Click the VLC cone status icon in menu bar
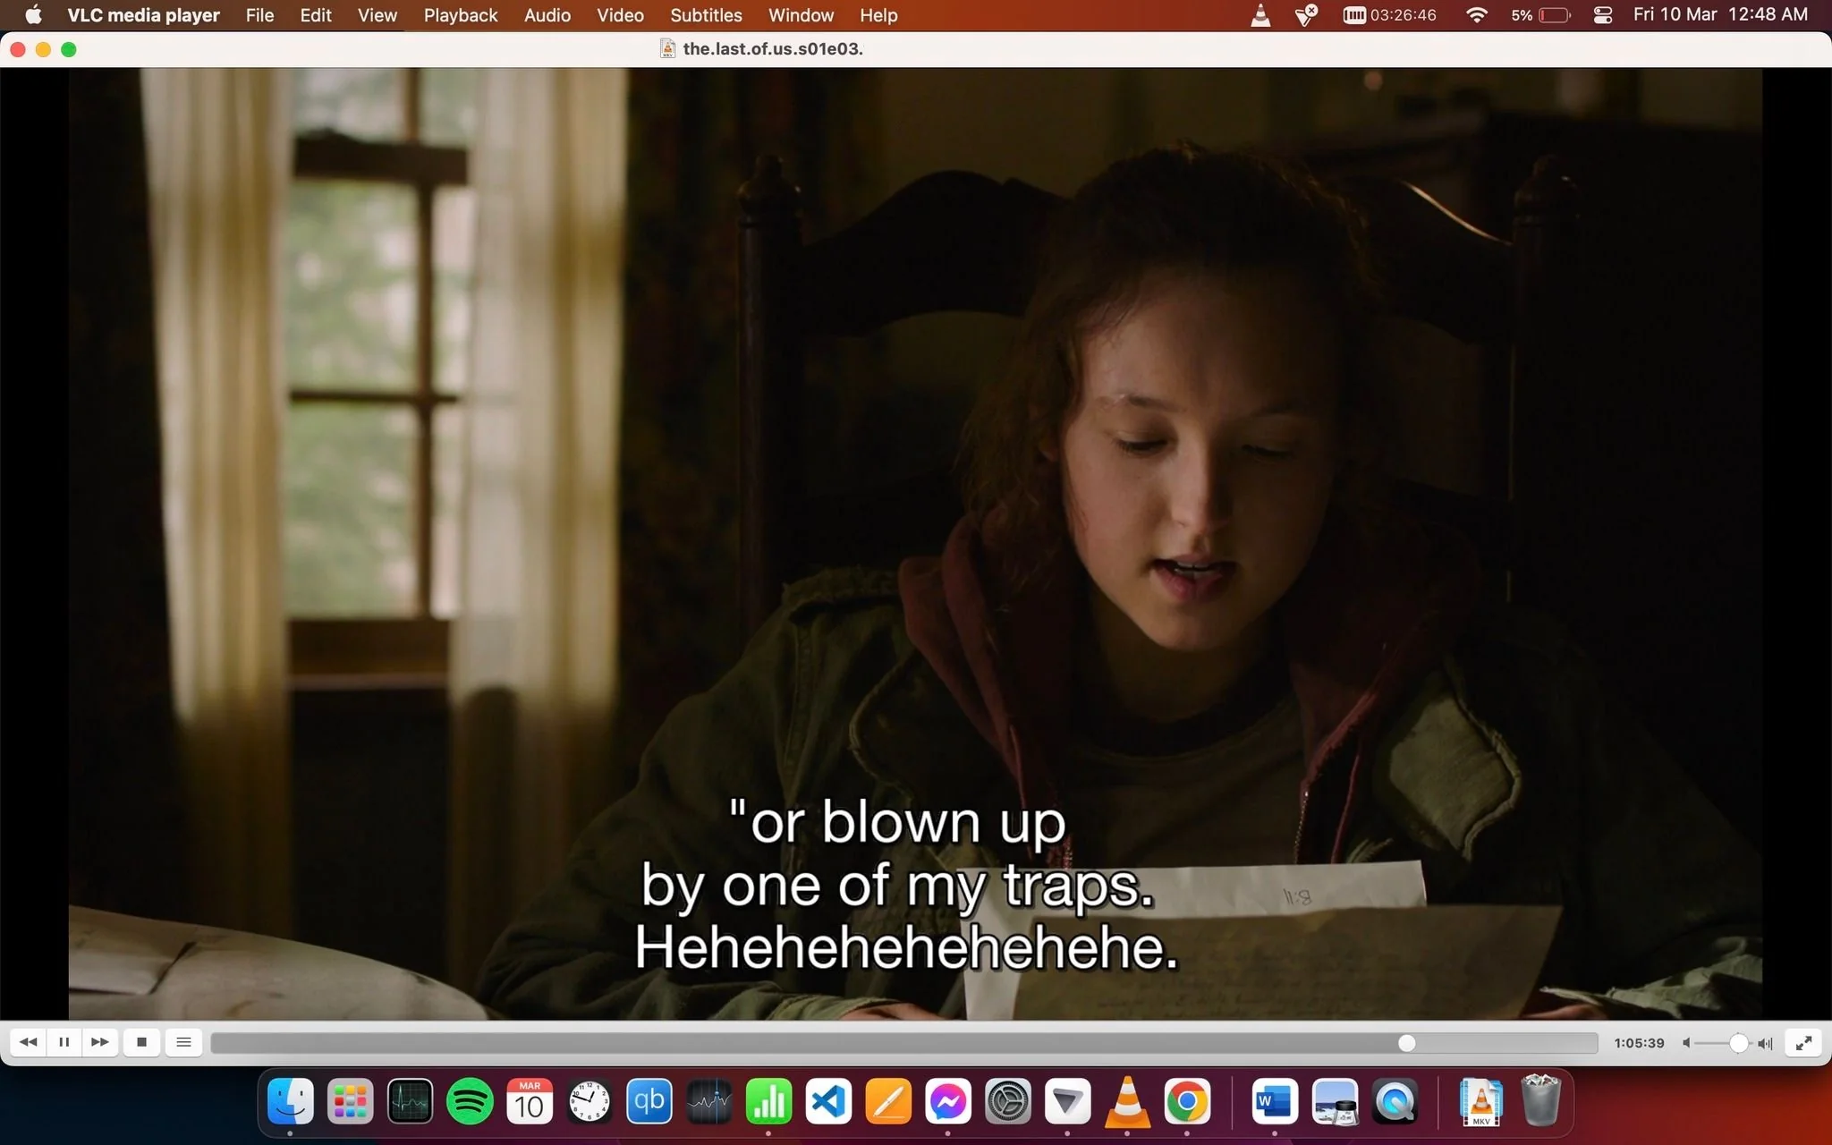This screenshot has height=1145, width=1832. coord(1260,15)
